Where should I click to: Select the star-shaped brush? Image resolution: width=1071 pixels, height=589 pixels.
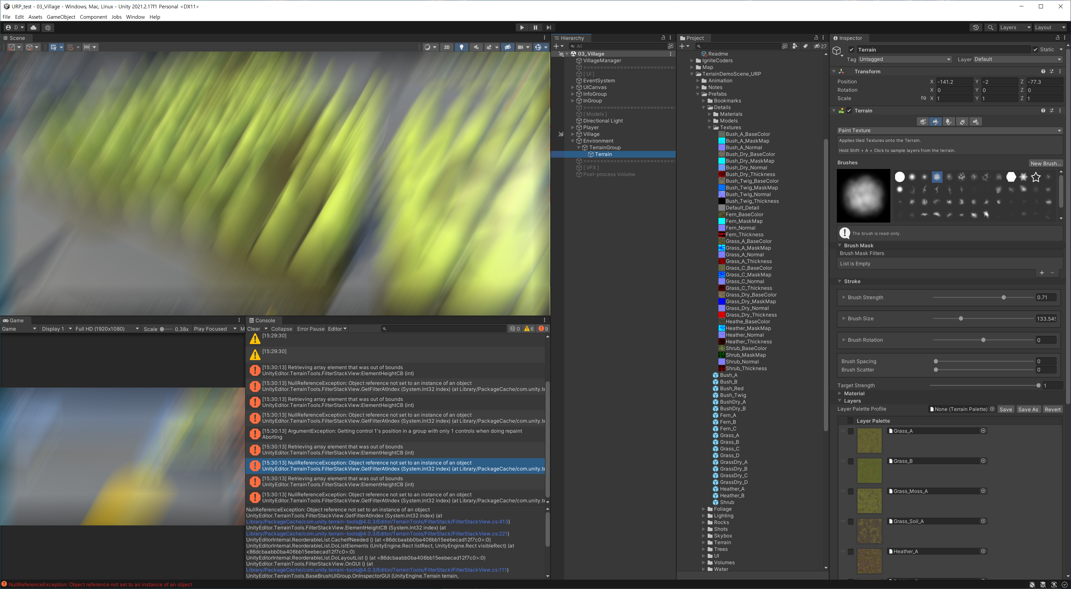[1036, 177]
